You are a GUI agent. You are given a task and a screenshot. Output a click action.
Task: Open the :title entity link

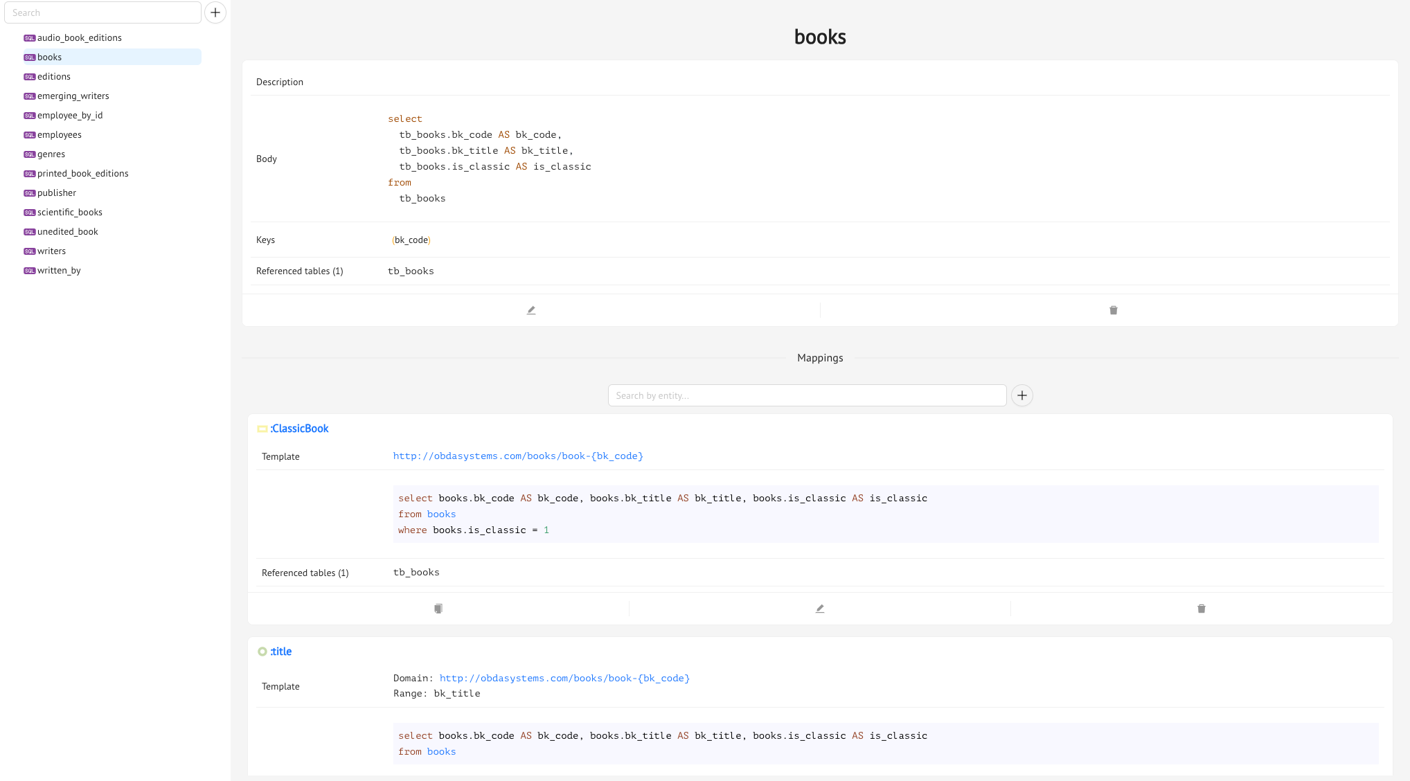281,652
